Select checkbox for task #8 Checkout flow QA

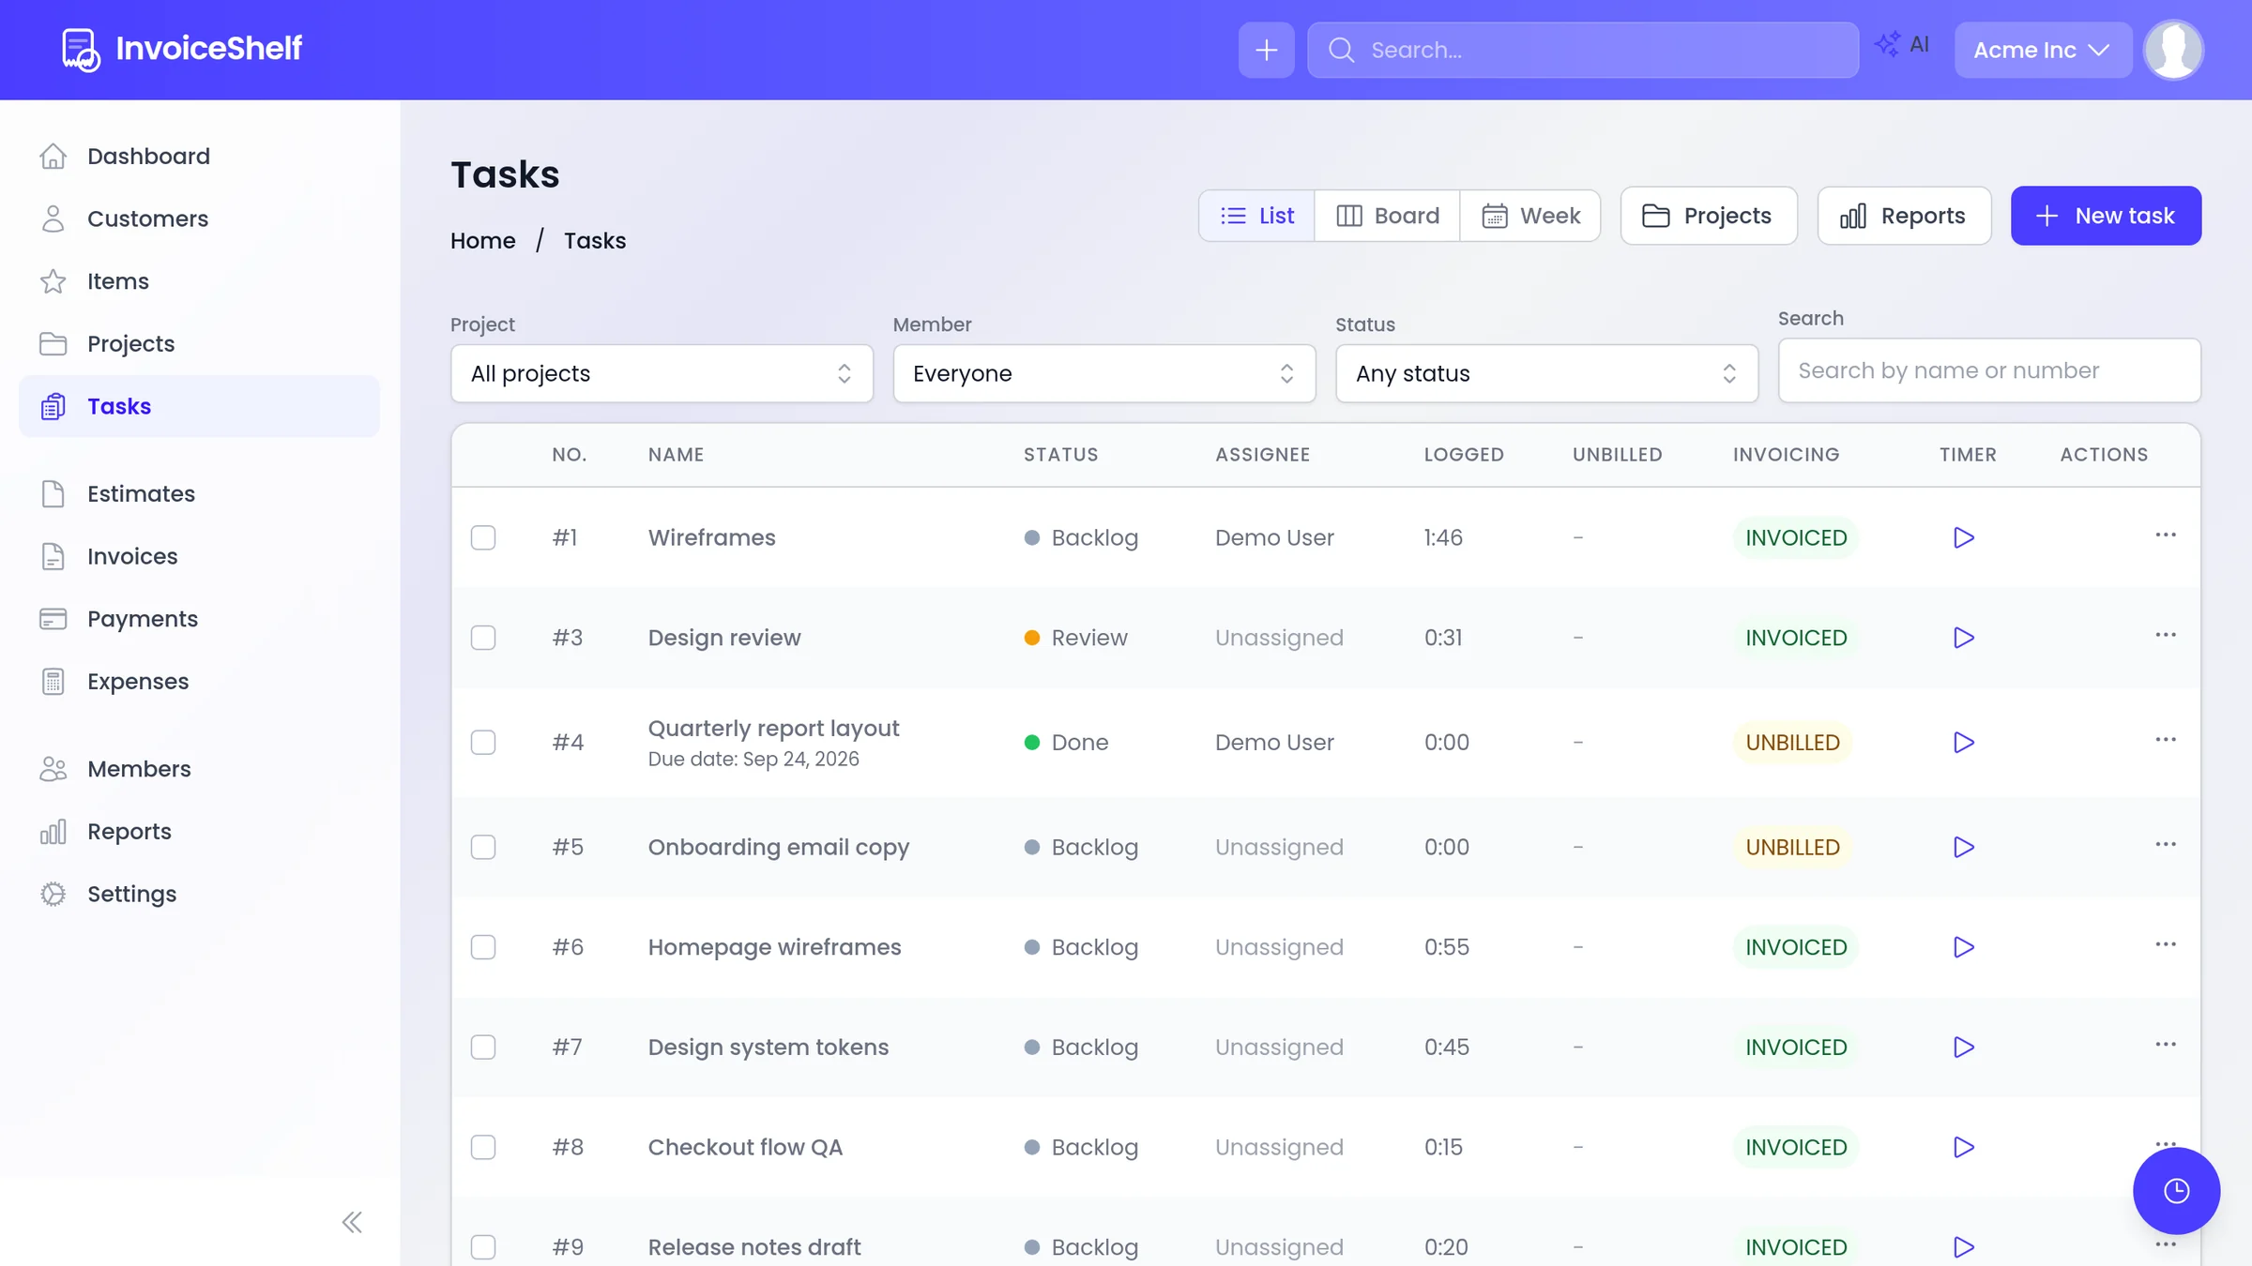click(483, 1147)
